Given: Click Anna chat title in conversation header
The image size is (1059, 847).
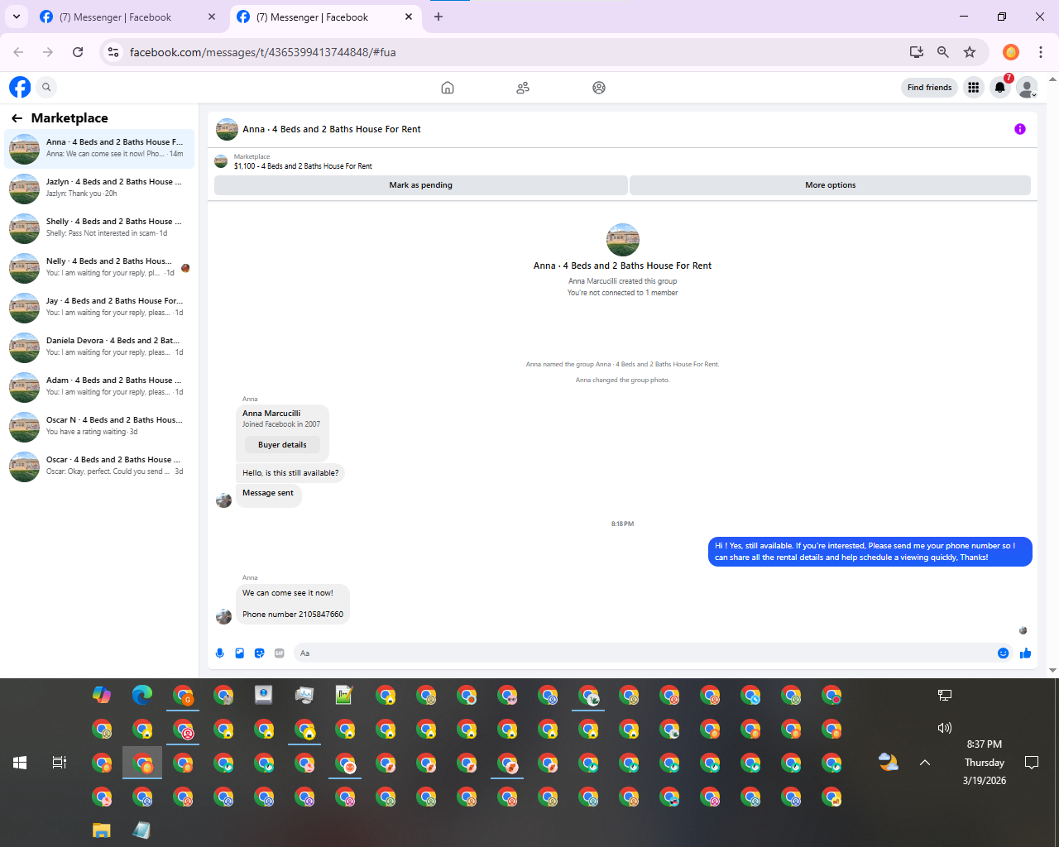Looking at the screenshot, I should point(332,129).
